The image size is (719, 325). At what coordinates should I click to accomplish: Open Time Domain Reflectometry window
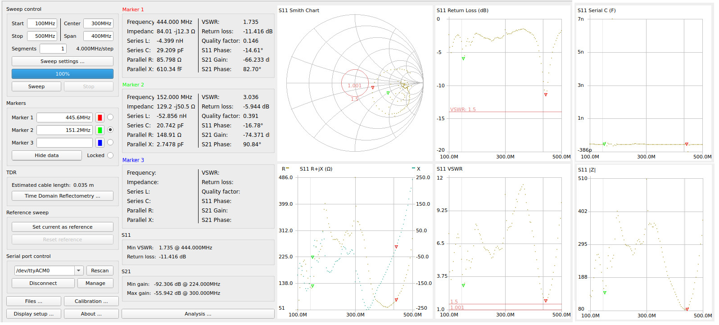(x=63, y=196)
